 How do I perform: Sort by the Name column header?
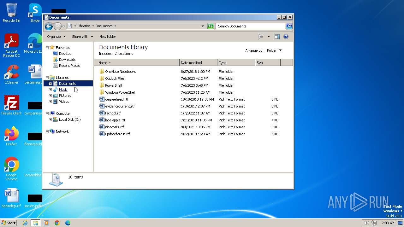click(x=137, y=63)
